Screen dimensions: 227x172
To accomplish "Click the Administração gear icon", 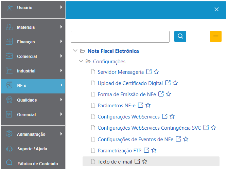I will click(x=10, y=134).
